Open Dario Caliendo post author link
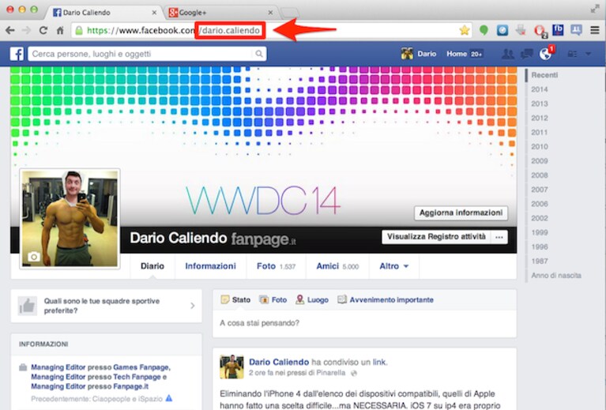 coord(279,362)
